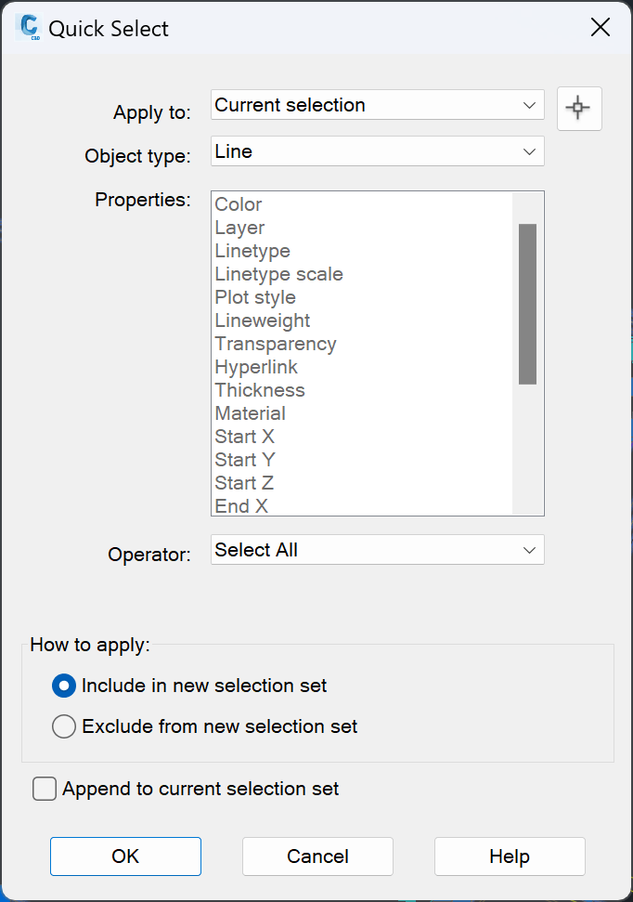The width and height of the screenshot is (633, 902).
Task: Click the OK button
Action: (125, 856)
